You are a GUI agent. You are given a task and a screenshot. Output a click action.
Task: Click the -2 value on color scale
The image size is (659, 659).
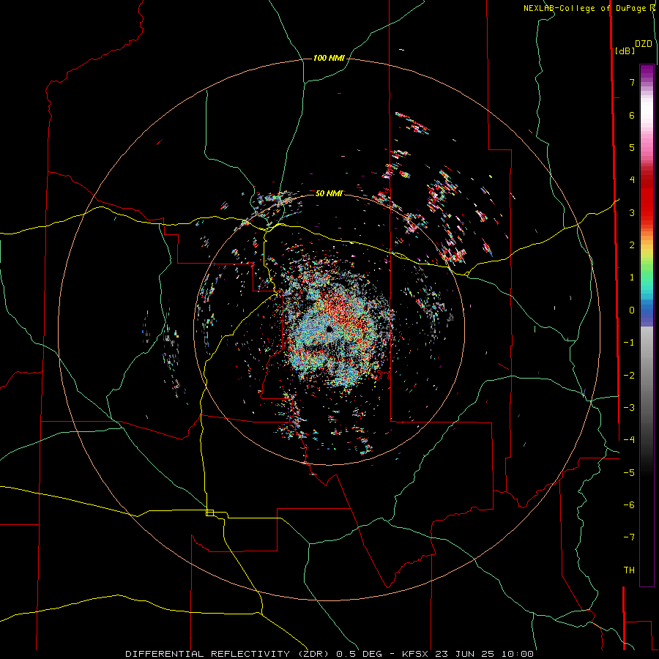coord(629,376)
